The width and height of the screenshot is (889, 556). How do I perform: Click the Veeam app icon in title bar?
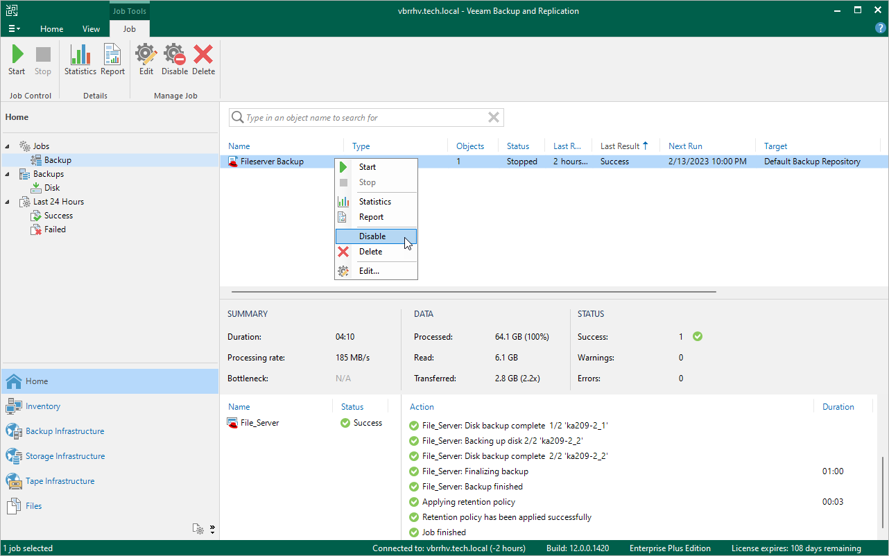(x=12, y=10)
